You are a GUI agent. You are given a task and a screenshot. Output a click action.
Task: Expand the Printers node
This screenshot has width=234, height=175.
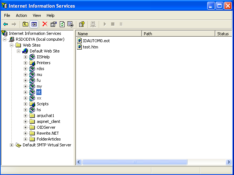coord(25,63)
